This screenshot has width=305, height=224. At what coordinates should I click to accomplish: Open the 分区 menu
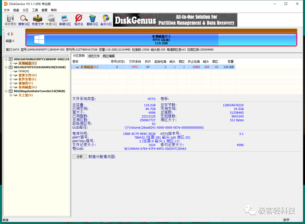tap(25, 10)
